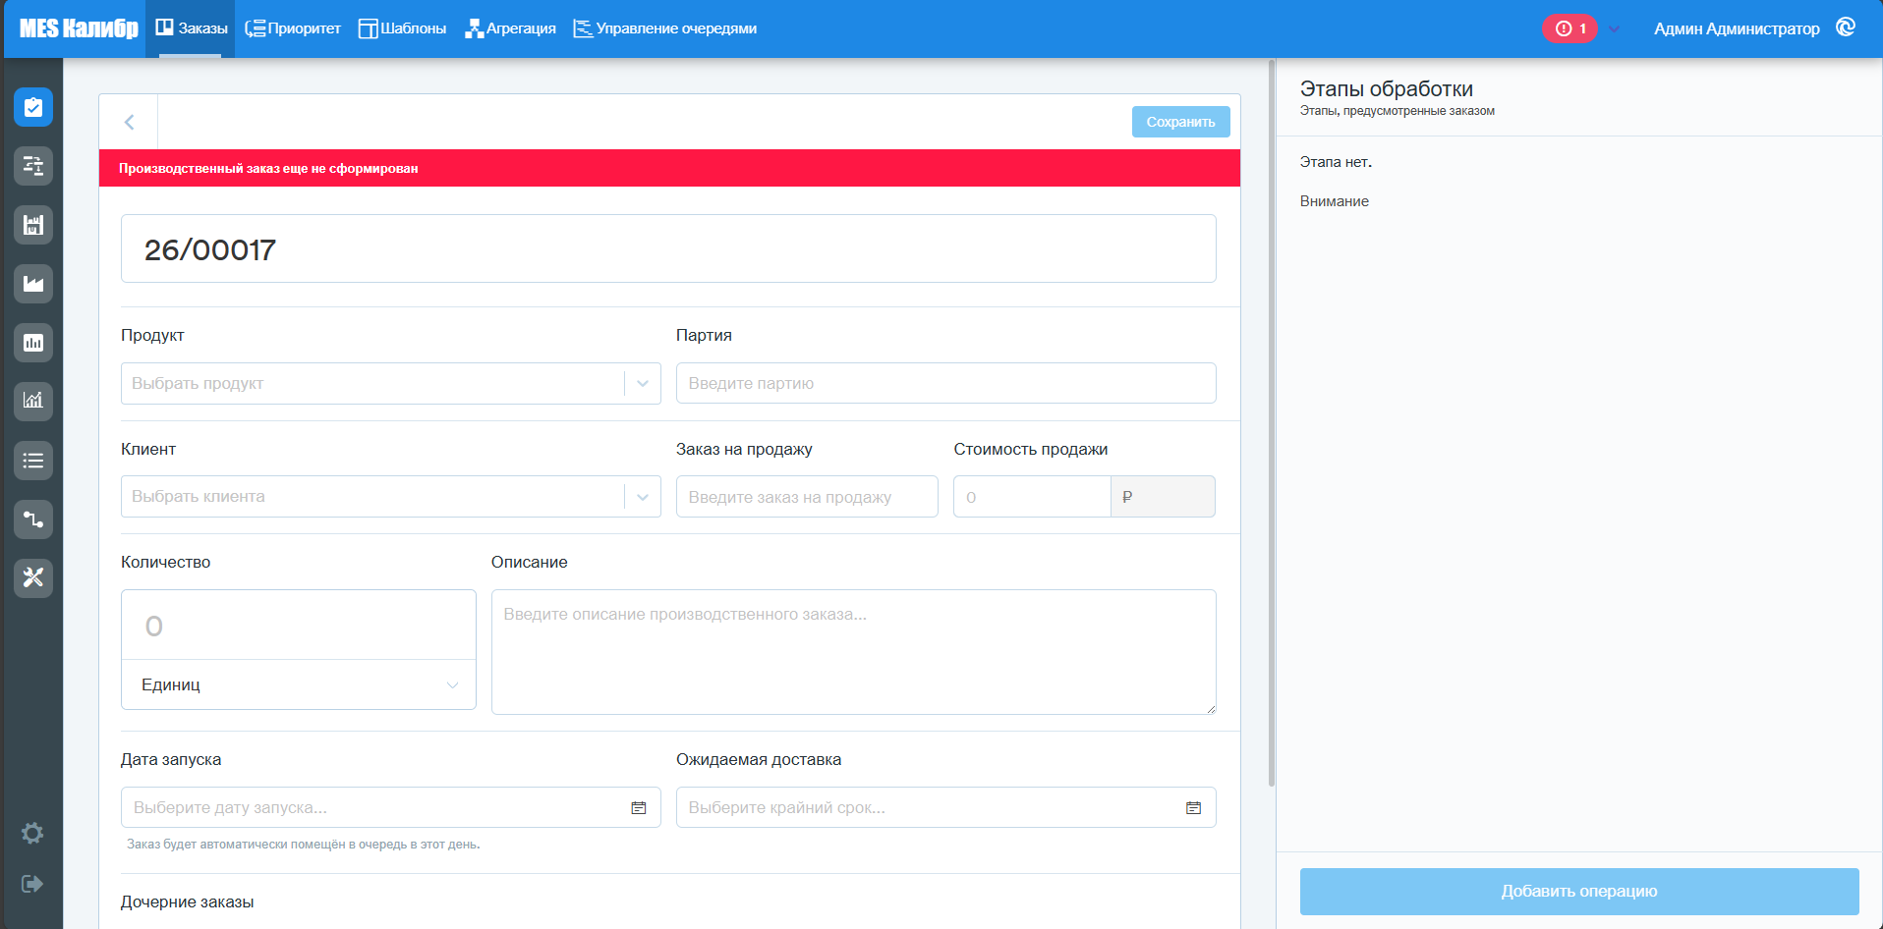Click the order number 26/00017 field
The width and height of the screenshot is (1883, 929).
pos(668,248)
